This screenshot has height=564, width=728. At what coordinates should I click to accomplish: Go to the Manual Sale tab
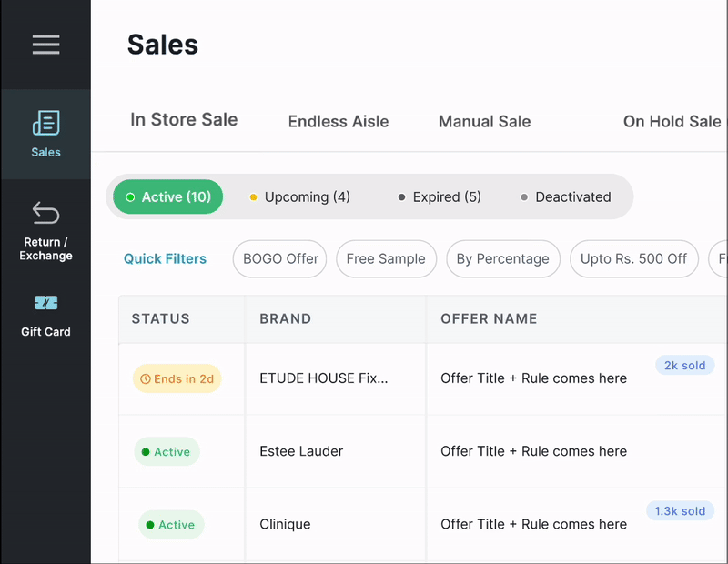(484, 122)
